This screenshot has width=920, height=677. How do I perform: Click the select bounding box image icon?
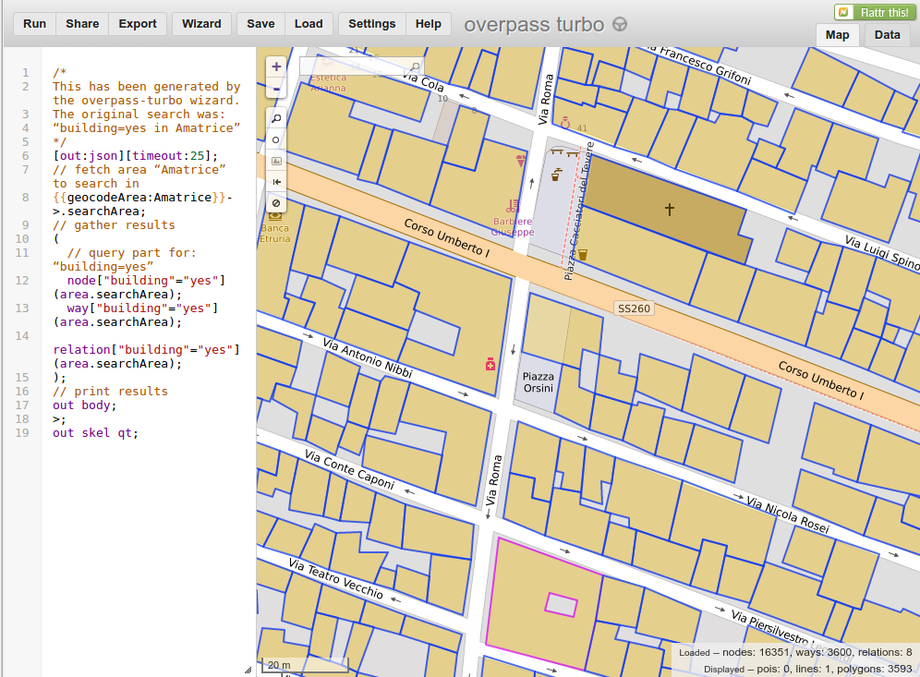click(276, 161)
